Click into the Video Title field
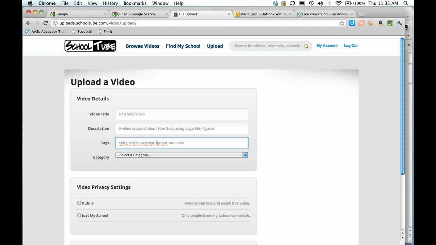The image size is (436, 245). (182, 114)
